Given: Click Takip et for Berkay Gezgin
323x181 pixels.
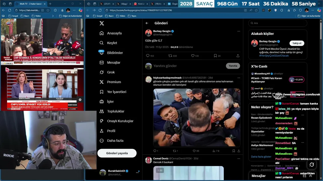Looking at the screenshot, I should 297,43.
